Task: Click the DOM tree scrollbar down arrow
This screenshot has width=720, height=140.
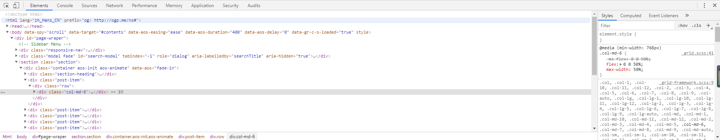Action: (x=594, y=128)
